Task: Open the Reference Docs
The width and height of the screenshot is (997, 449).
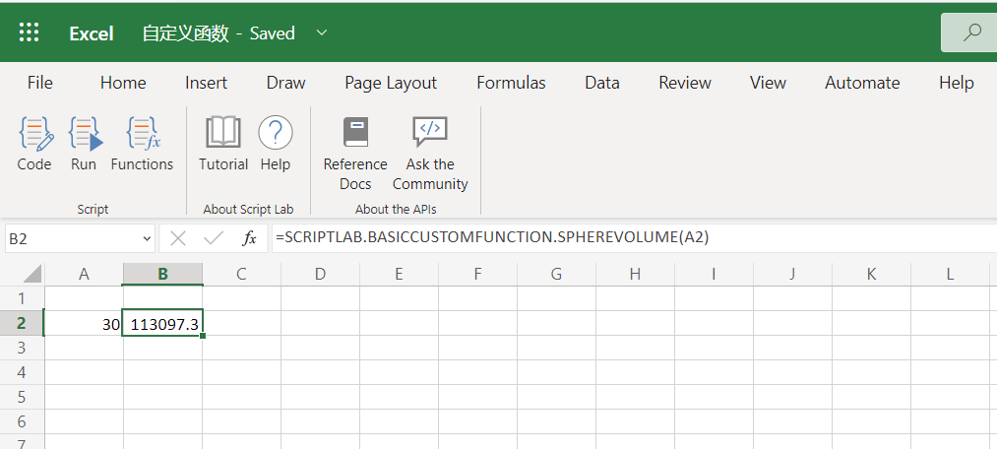Action: click(355, 154)
